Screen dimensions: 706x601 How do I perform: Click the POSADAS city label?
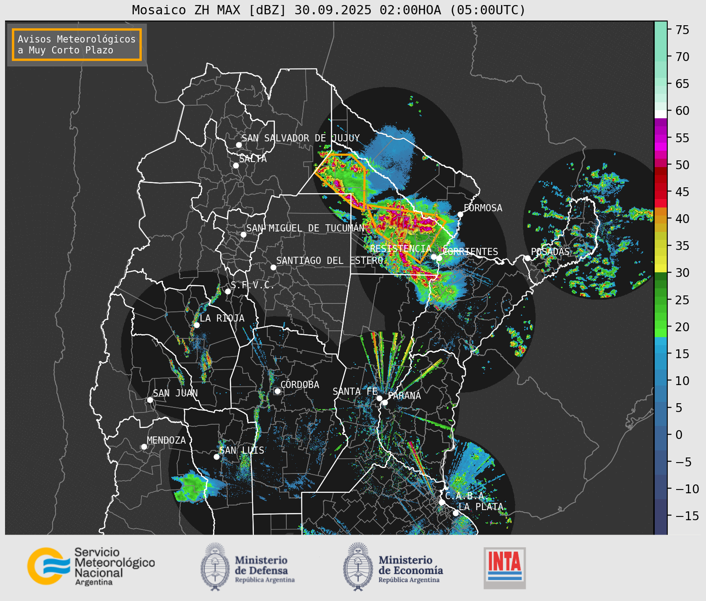click(x=550, y=252)
